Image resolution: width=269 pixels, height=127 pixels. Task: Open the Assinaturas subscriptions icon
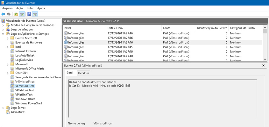(8, 112)
